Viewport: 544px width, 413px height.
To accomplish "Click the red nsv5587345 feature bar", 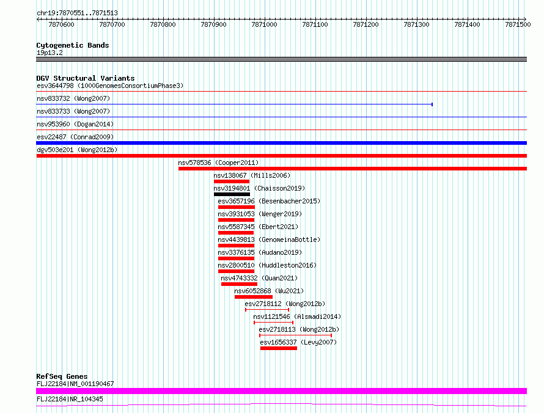I will 235,233.
